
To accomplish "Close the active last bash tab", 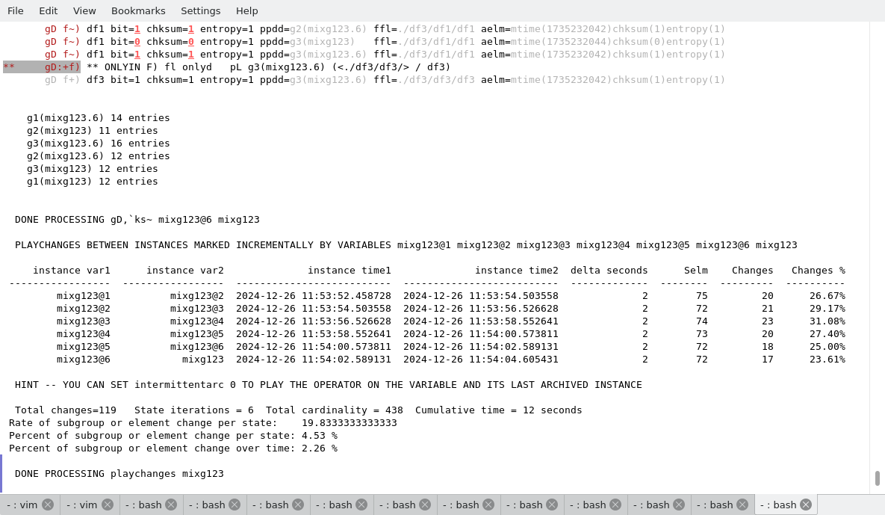I will click(x=806, y=505).
